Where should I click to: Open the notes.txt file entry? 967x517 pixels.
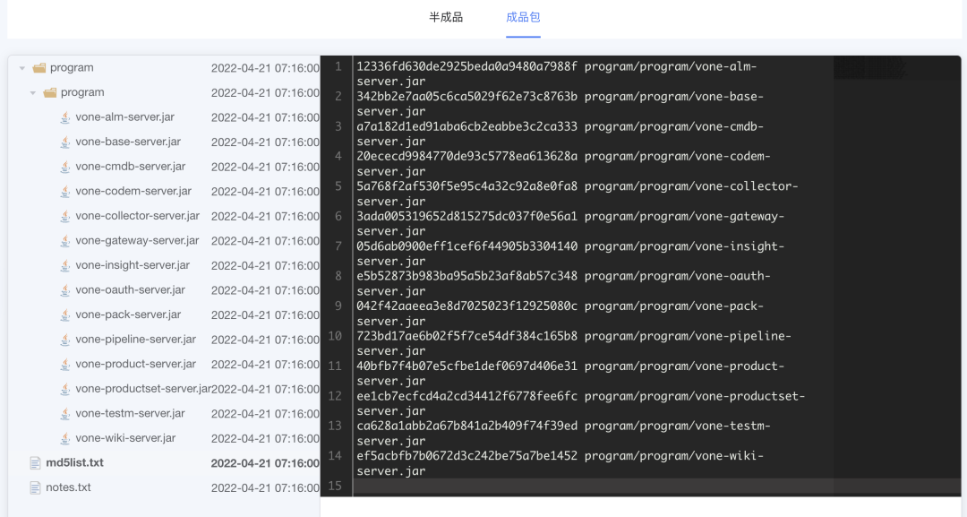point(70,487)
